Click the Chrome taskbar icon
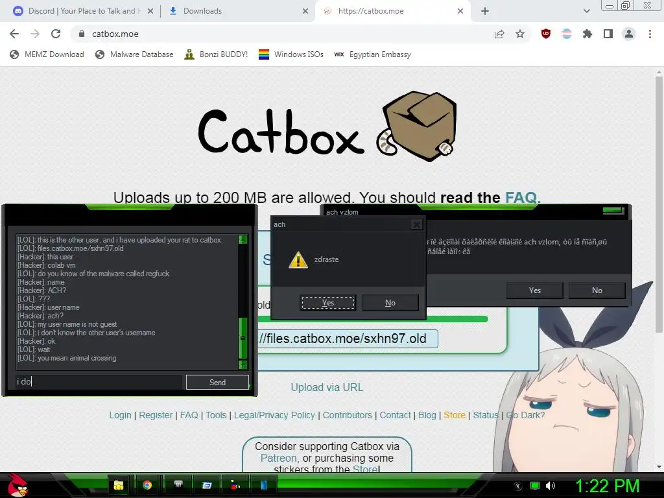 point(147,485)
